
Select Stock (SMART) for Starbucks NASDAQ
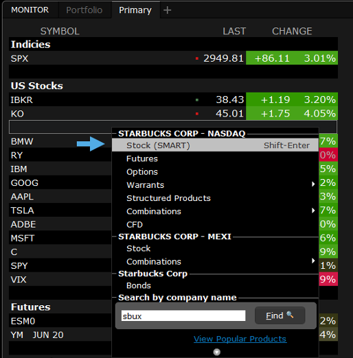coord(215,145)
